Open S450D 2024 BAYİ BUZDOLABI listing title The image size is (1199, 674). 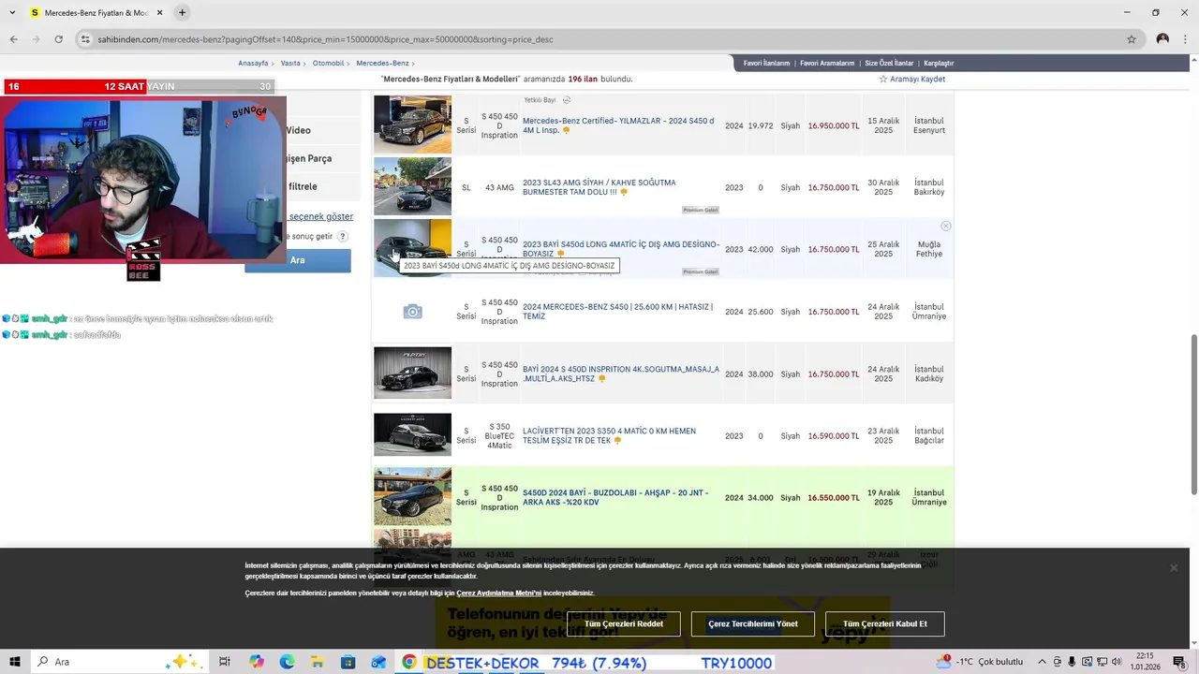click(615, 497)
